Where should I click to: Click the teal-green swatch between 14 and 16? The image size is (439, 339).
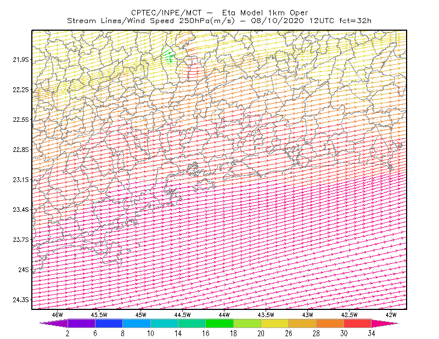coord(192,323)
